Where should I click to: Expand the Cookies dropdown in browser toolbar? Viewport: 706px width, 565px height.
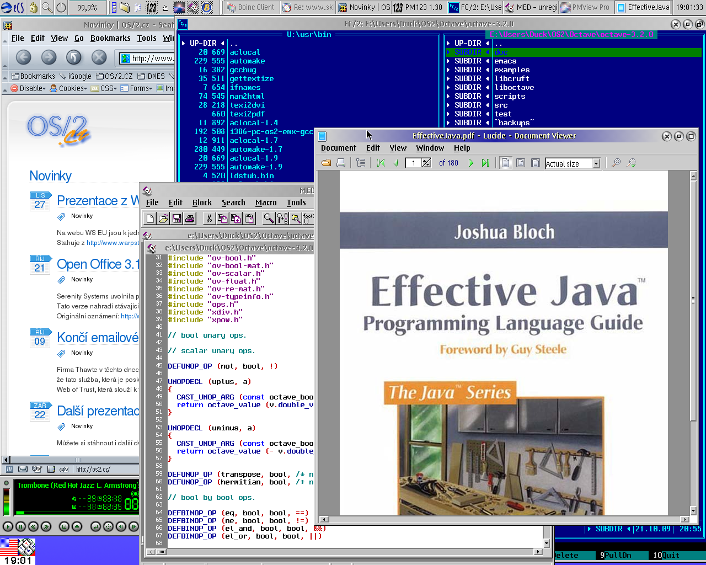(x=69, y=88)
